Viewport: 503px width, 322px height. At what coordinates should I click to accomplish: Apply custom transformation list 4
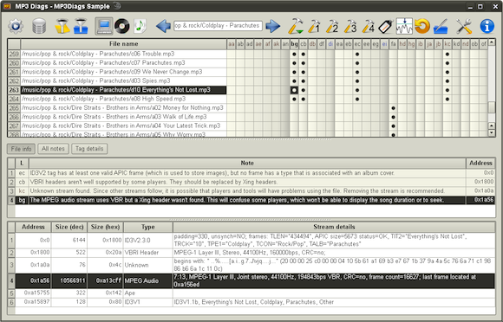[369, 26]
